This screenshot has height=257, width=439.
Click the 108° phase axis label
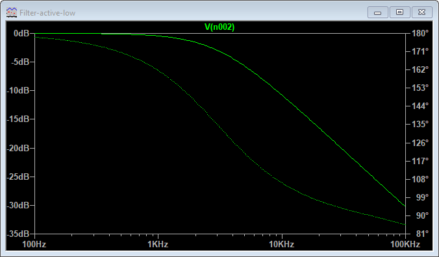[420, 179]
